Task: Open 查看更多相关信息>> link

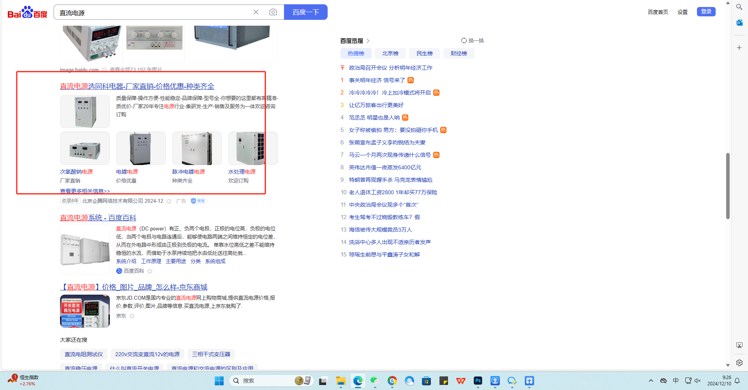Action: pyautogui.click(x=85, y=191)
